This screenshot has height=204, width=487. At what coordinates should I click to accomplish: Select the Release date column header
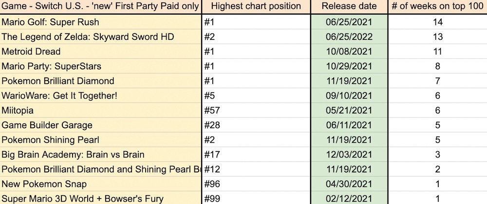tap(349, 6)
